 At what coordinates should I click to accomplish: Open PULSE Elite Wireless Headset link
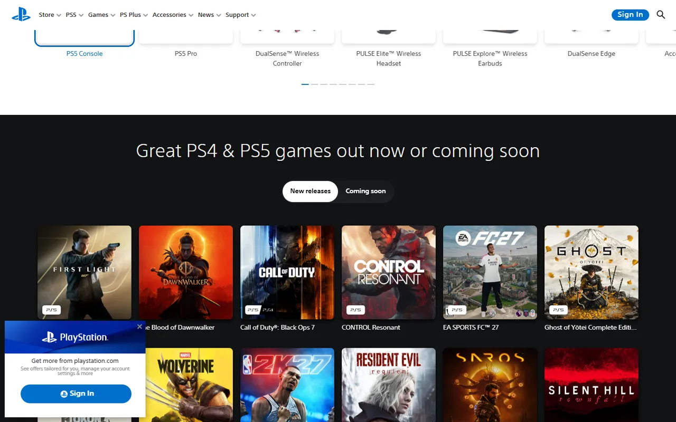[389, 59]
